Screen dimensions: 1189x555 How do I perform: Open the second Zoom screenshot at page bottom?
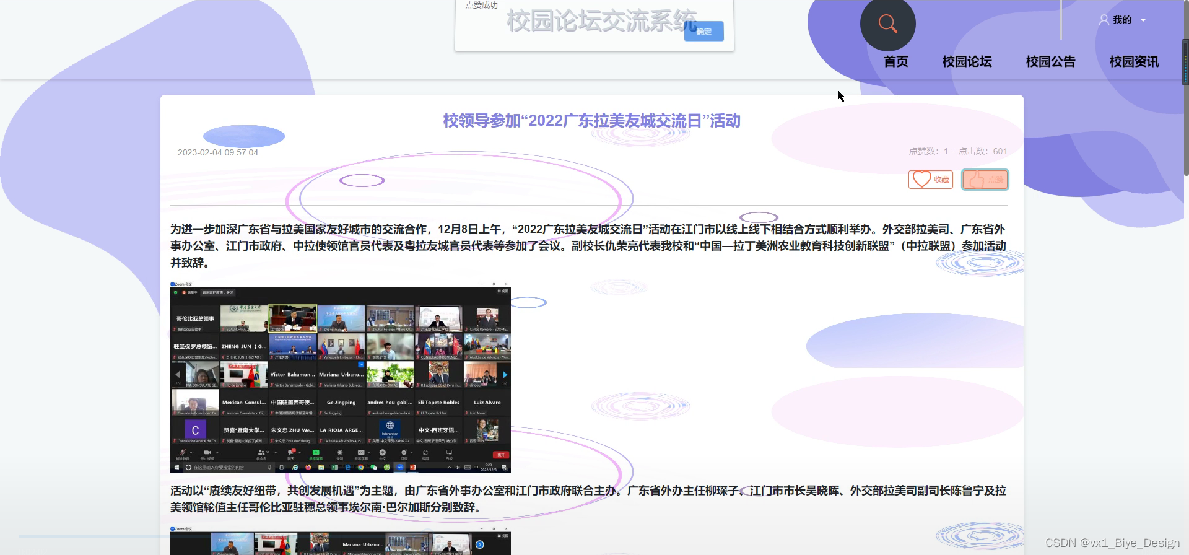coord(341,540)
